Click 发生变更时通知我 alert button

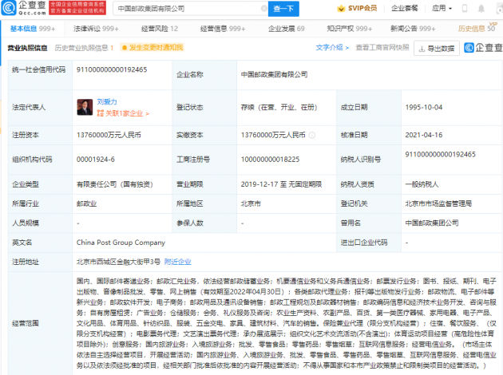(152, 48)
